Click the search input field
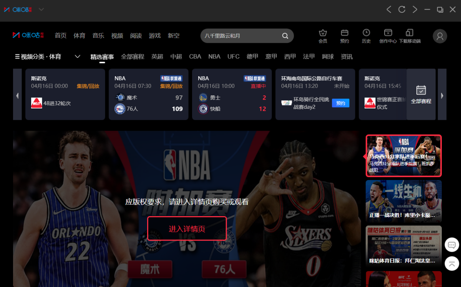Image resolution: width=461 pixels, height=287 pixels. click(x=240, y=36)
